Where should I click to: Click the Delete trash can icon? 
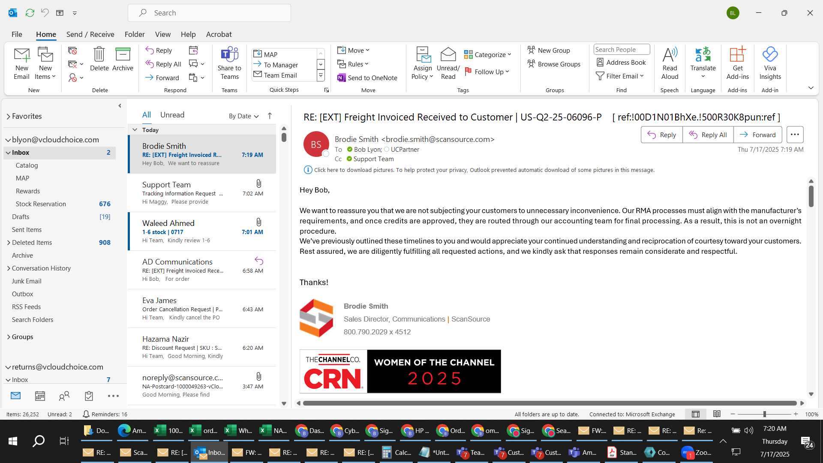(x=99, y=54)
